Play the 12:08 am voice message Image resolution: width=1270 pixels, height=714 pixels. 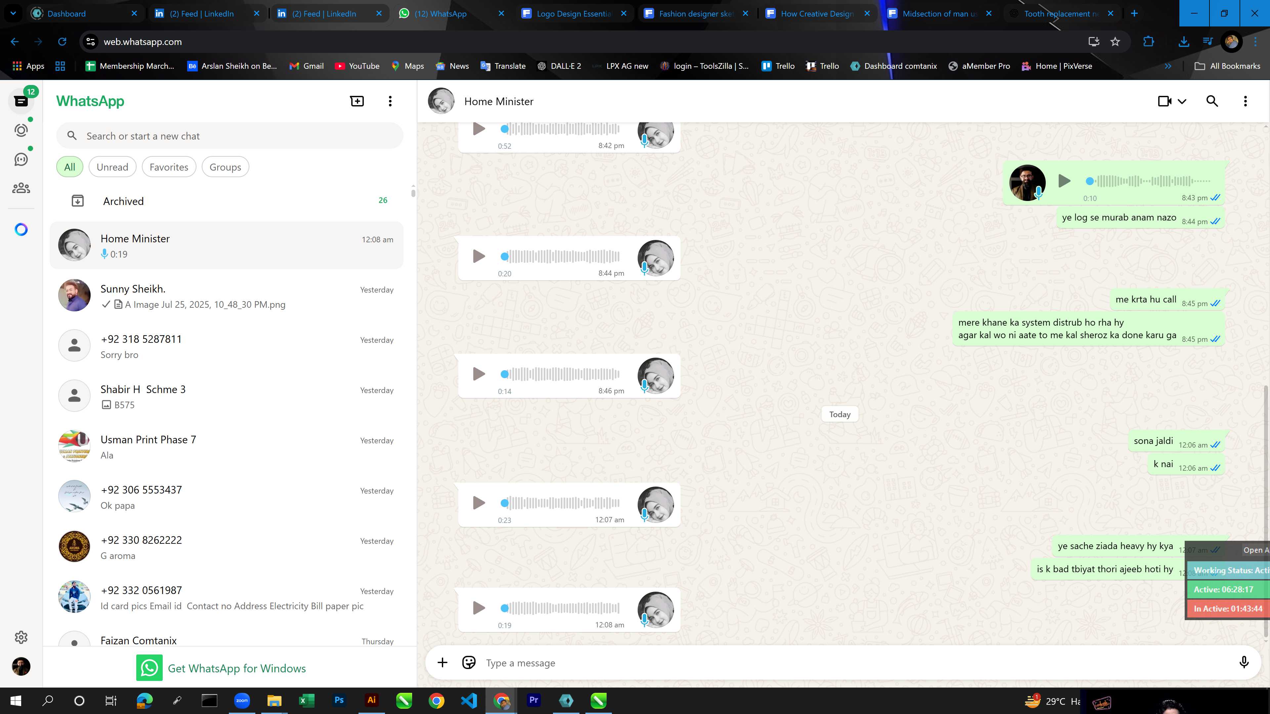(479, 608)
